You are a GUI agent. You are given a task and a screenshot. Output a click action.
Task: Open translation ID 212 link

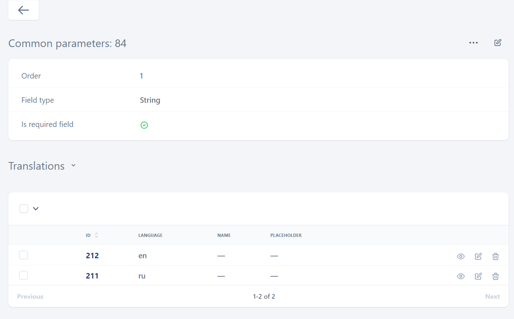tap(92, 256)
